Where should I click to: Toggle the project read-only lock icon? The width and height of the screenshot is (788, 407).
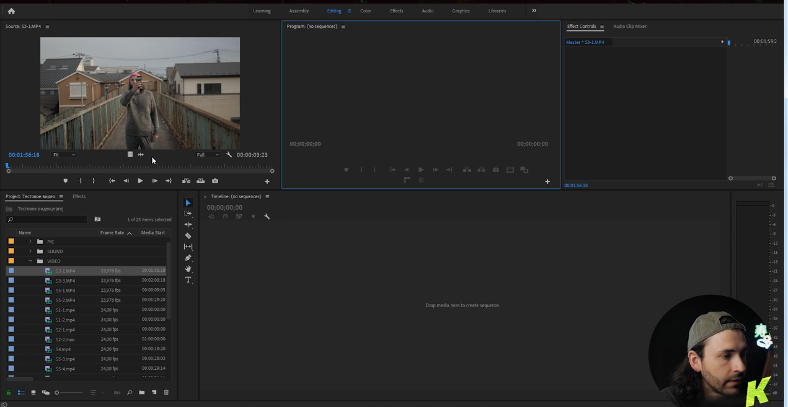9,392
